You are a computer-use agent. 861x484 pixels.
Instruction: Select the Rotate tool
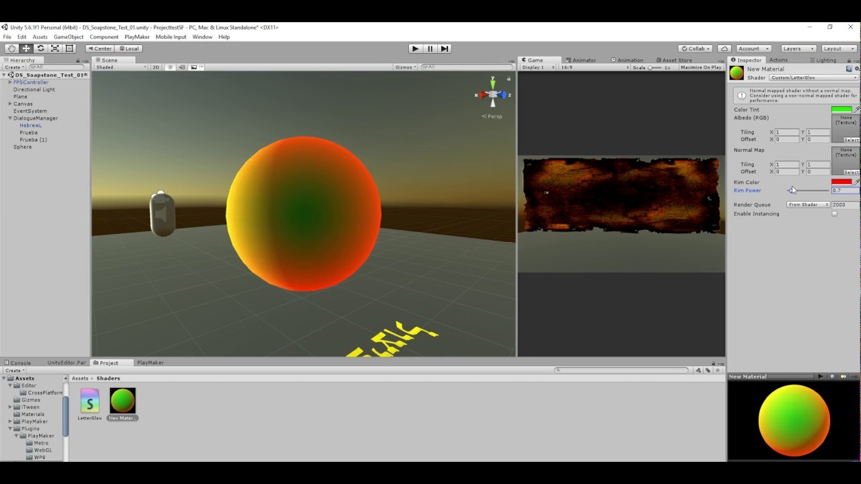pyautogui.click(x=40, y=48)
